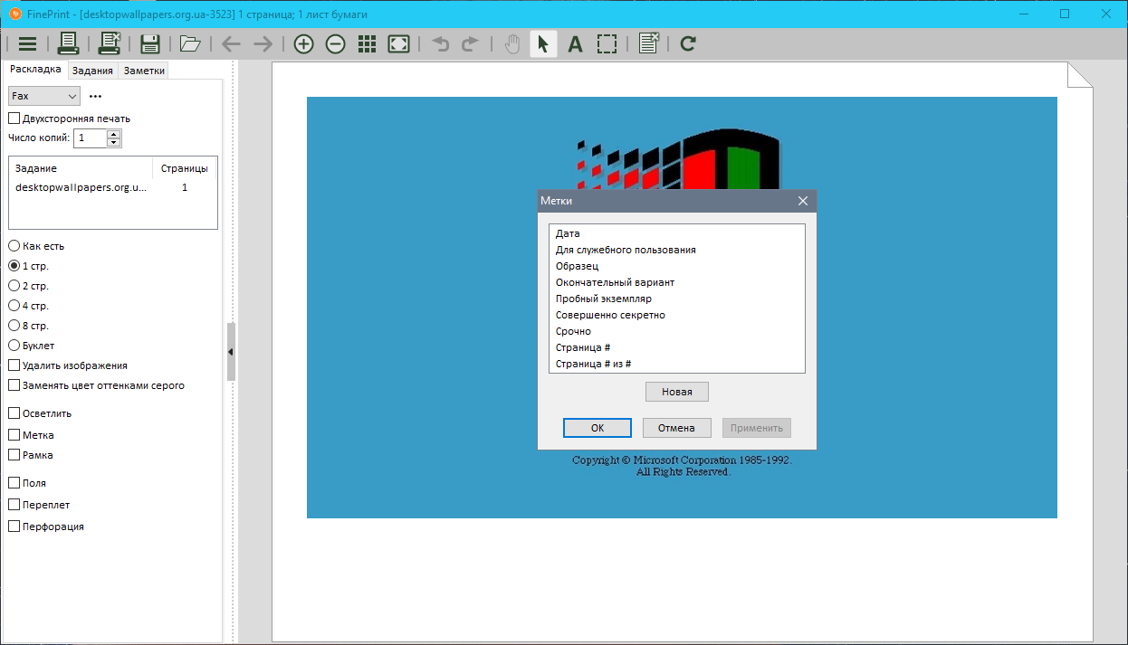Select Срочно in the stamps list
Screen dimensions: 1128x645
click(x=677, y=331)
